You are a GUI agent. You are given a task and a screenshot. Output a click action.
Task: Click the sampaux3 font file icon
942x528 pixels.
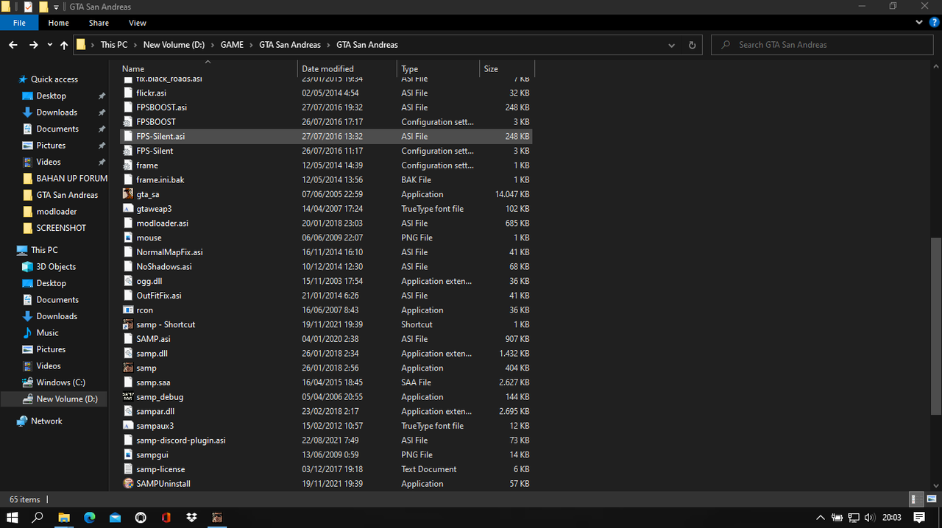click(128, 426)
